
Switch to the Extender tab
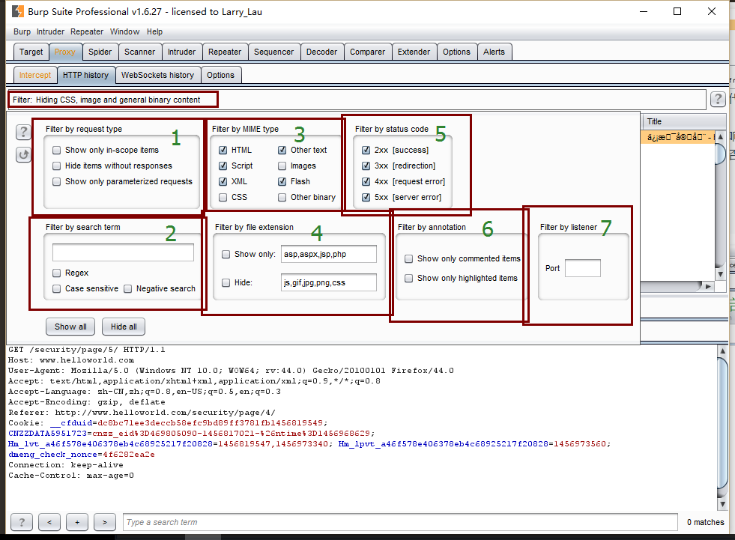[414, 52]
